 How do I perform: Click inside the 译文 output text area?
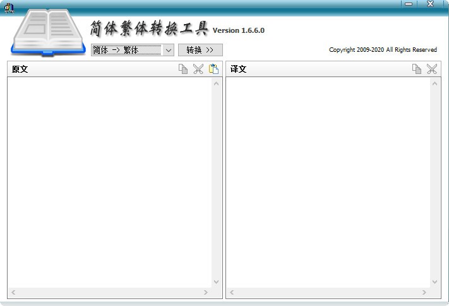point(328,182)
